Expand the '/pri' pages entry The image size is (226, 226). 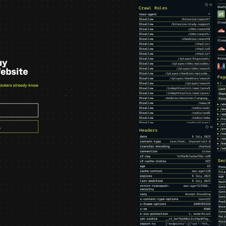coord(218,124)
